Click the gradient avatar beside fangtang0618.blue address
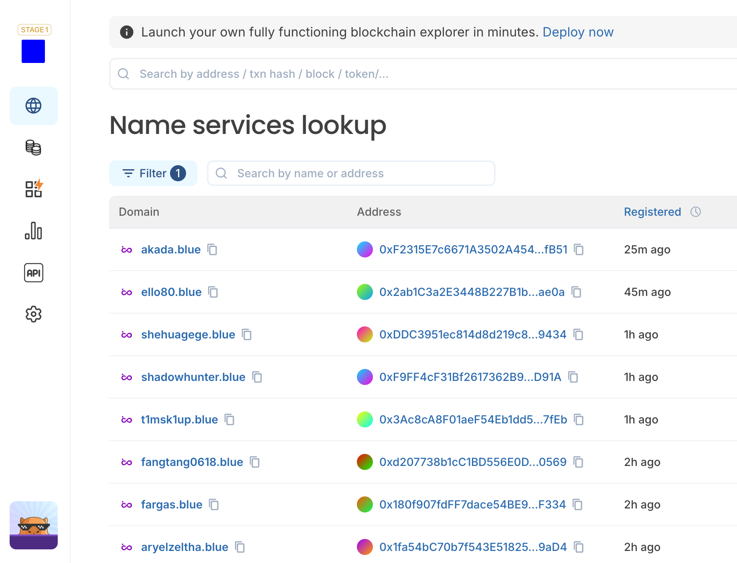Image resolution: width=737 pixels, height=563 pixels. tap(364, 462)
